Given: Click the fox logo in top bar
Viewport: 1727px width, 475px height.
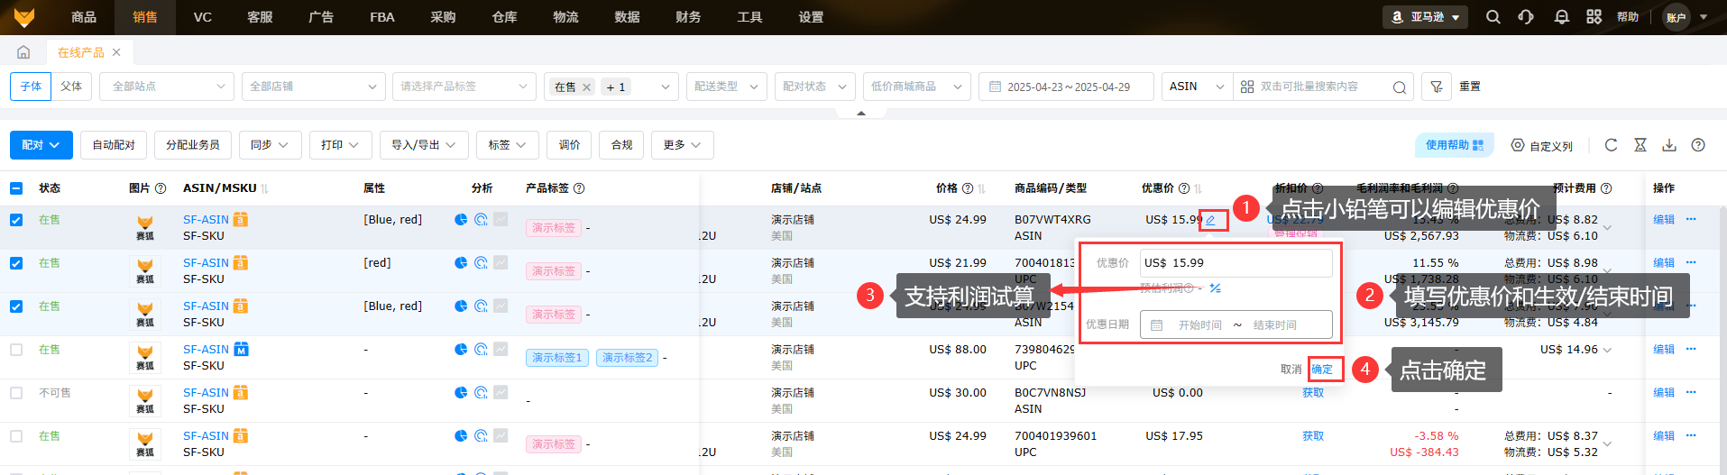Looking at the screenshot, I should 24,17.
